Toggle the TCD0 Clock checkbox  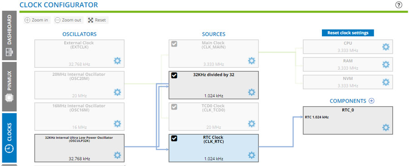tap(174, 107)
